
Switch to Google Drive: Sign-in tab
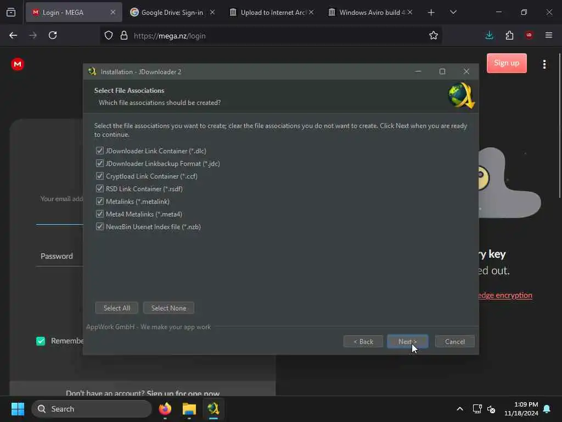pos(172,13)
